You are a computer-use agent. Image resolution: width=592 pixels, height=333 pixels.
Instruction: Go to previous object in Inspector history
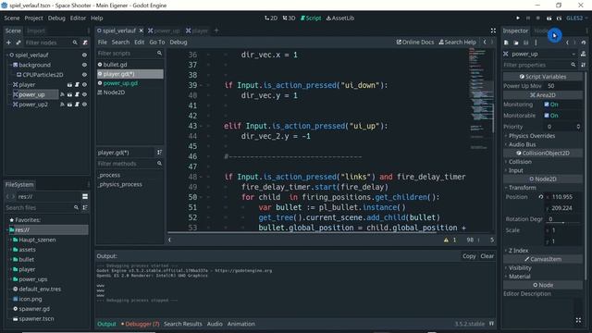tap(567, 43)
